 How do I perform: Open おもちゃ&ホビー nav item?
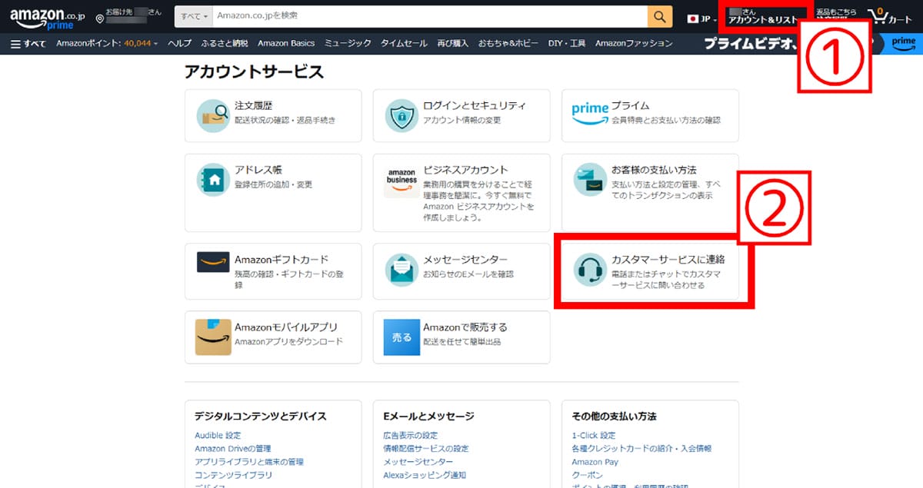coord(508,44)
